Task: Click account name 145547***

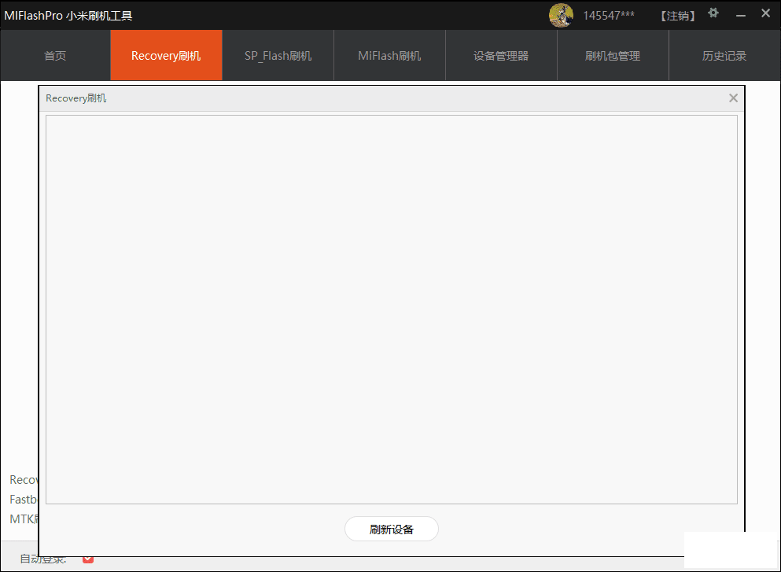Action: pyautogui.click(x=609, y=16)
